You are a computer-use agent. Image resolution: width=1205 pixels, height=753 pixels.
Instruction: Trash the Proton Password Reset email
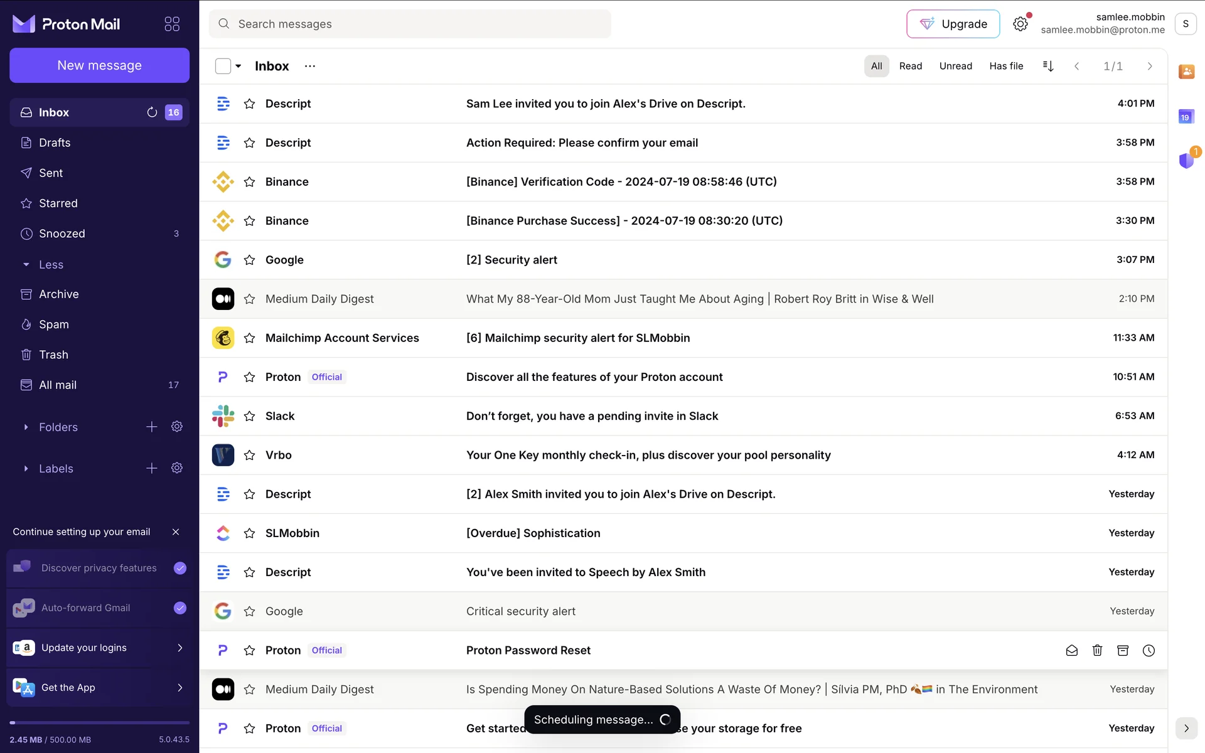point(1097,651)
